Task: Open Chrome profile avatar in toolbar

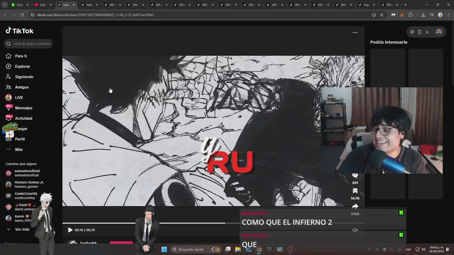Action: click(440, 15)
